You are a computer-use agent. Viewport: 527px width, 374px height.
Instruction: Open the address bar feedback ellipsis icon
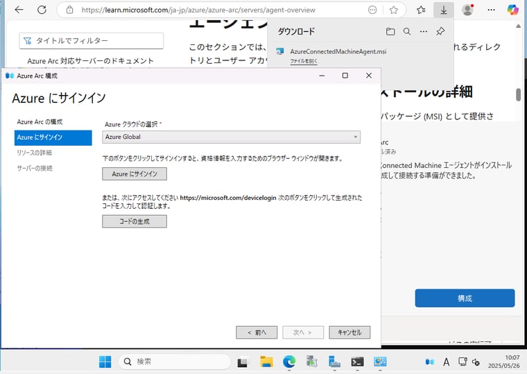[x=372, y=10]
